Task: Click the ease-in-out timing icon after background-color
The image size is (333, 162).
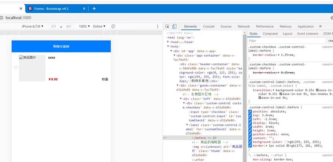Action: pyautogui.click(x=317, y=90)
